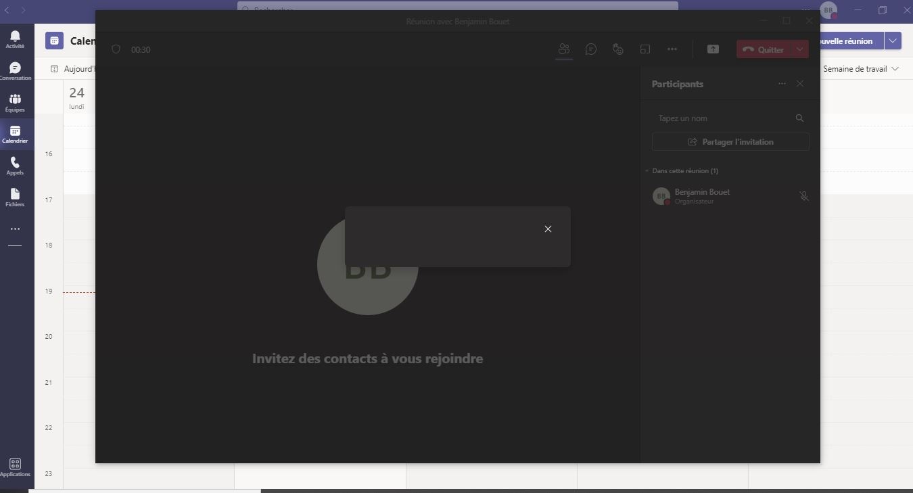Maximize the meeting window
913x493 pixels.
pos(787,21)
